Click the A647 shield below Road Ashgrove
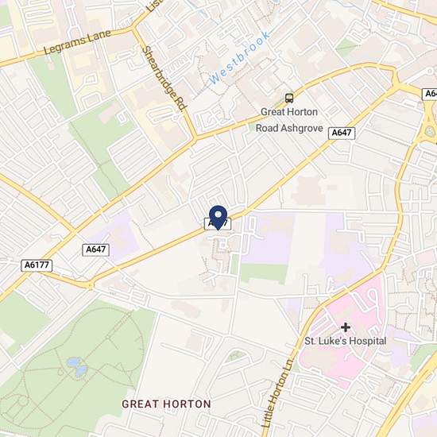 pyautogui.click(x=342, y=133)
